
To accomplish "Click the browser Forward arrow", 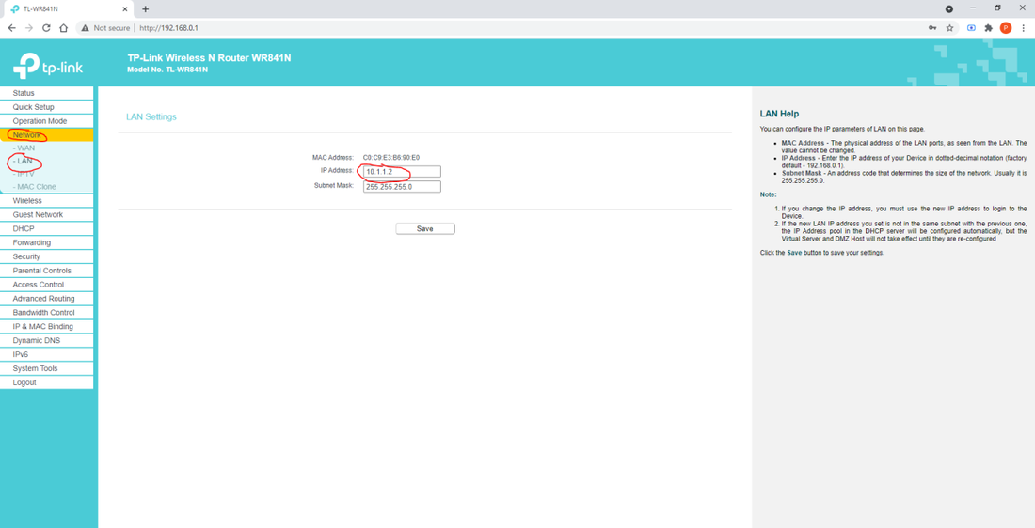I will pyautogui.click(x=28, y=28).
